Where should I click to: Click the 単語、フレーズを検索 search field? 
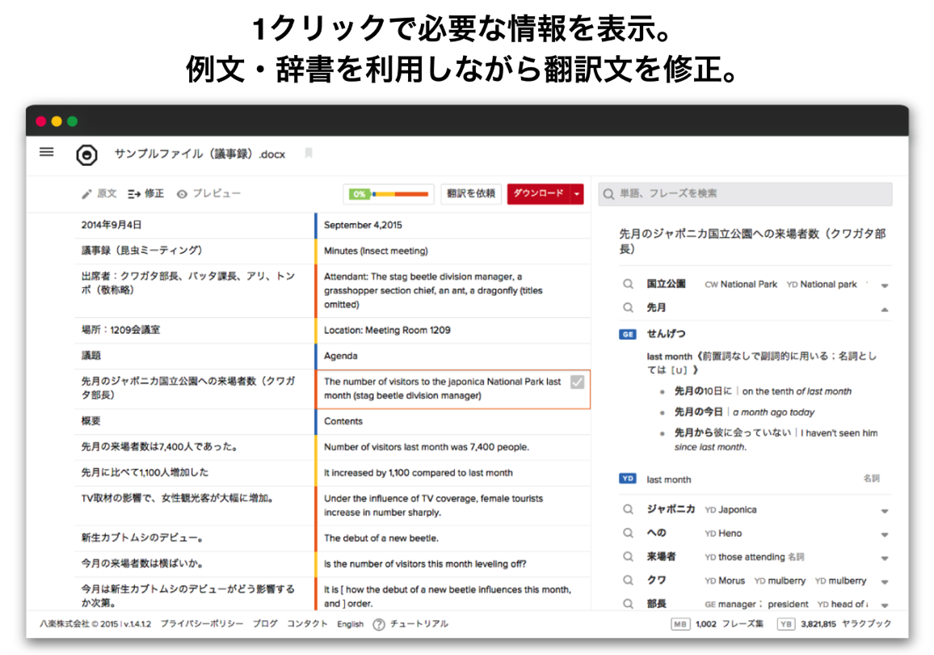point(745,194)
